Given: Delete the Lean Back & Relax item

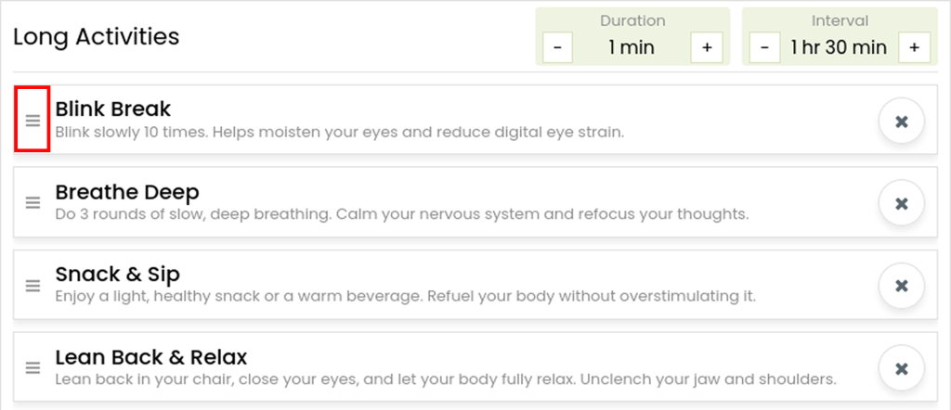Looking at the screenshot, I should 901,368.
